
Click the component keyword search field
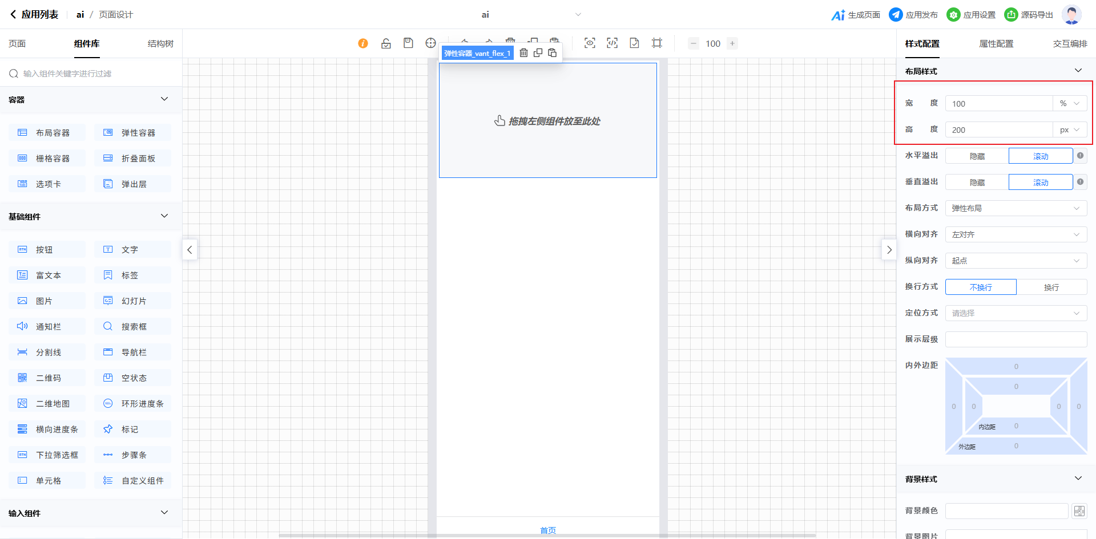tap(91, 74)
